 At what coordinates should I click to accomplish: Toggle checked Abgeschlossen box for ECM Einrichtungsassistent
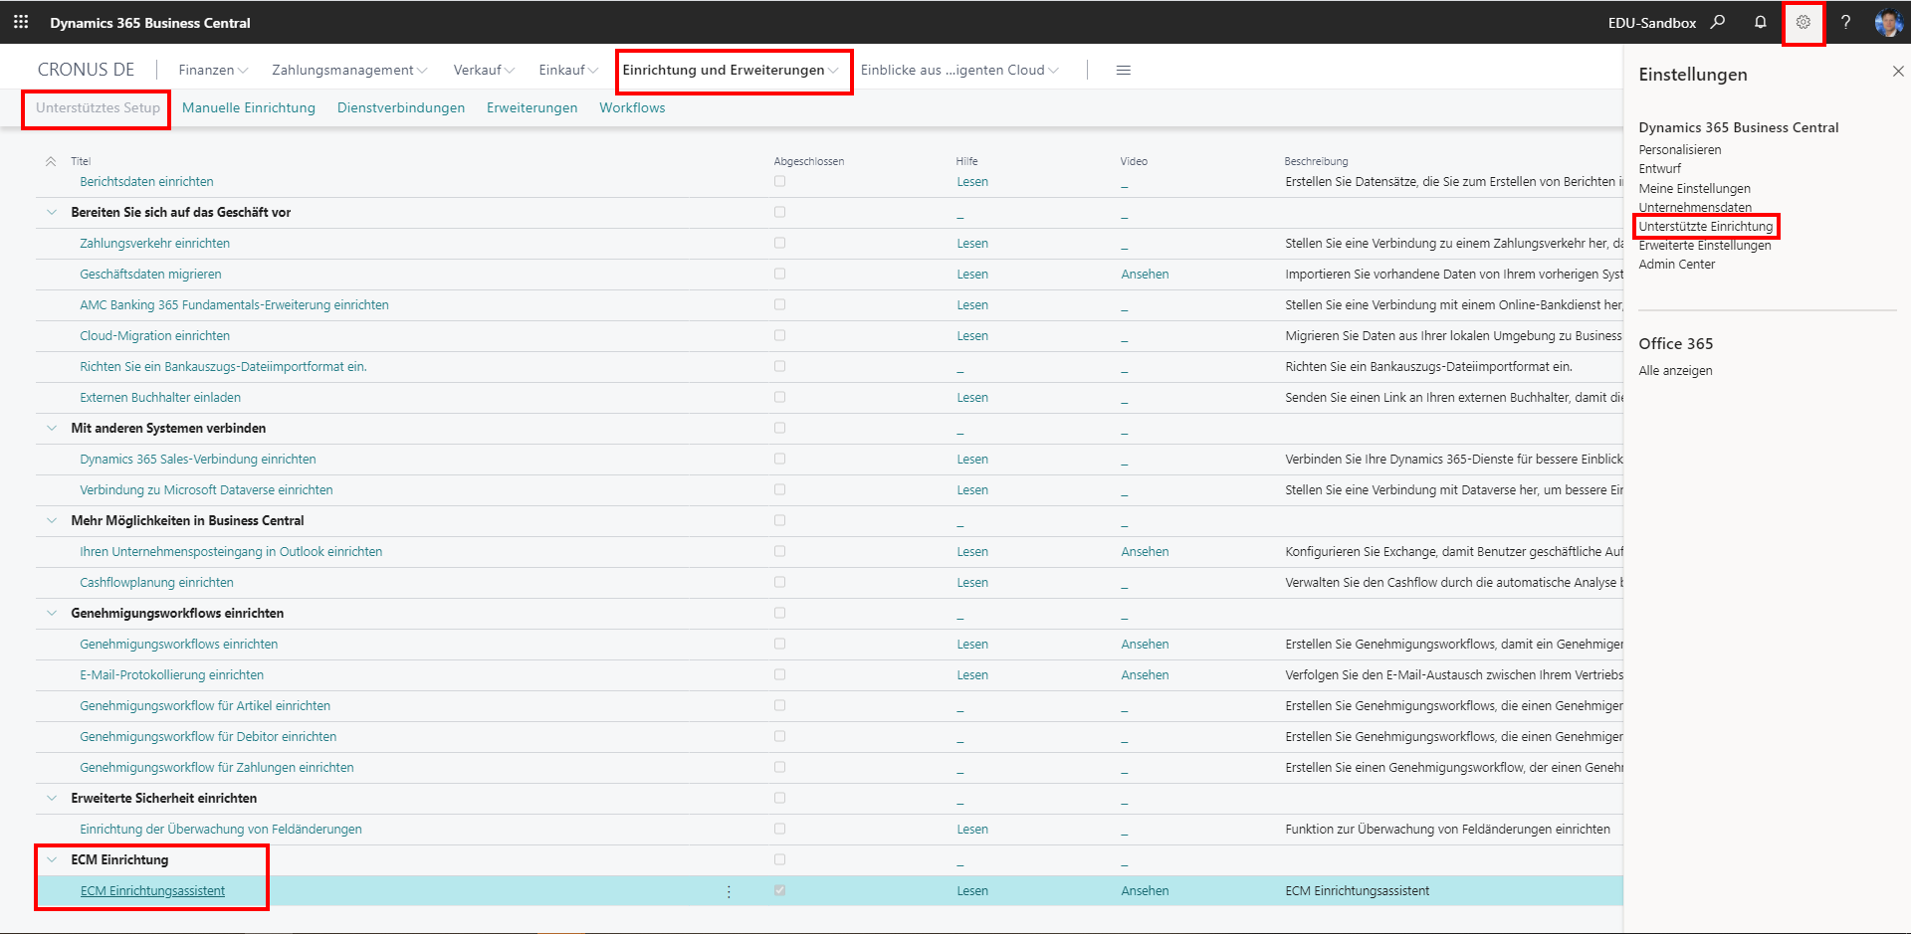779,890
